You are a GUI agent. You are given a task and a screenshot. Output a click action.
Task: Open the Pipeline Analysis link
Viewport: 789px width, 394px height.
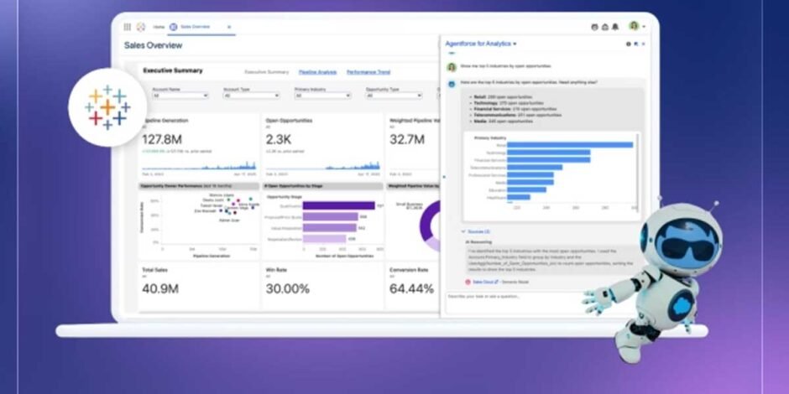pyautogui.click(x=317, y=72)
